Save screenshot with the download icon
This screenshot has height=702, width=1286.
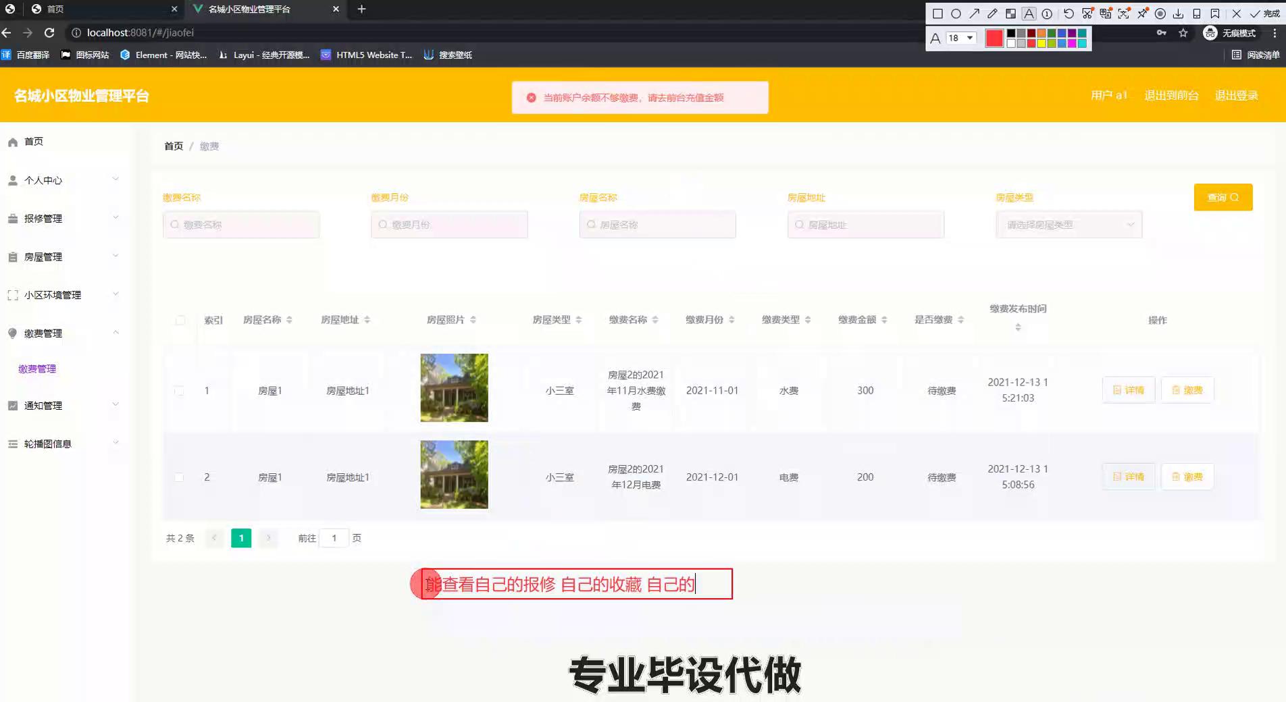tap(1178, 13)
